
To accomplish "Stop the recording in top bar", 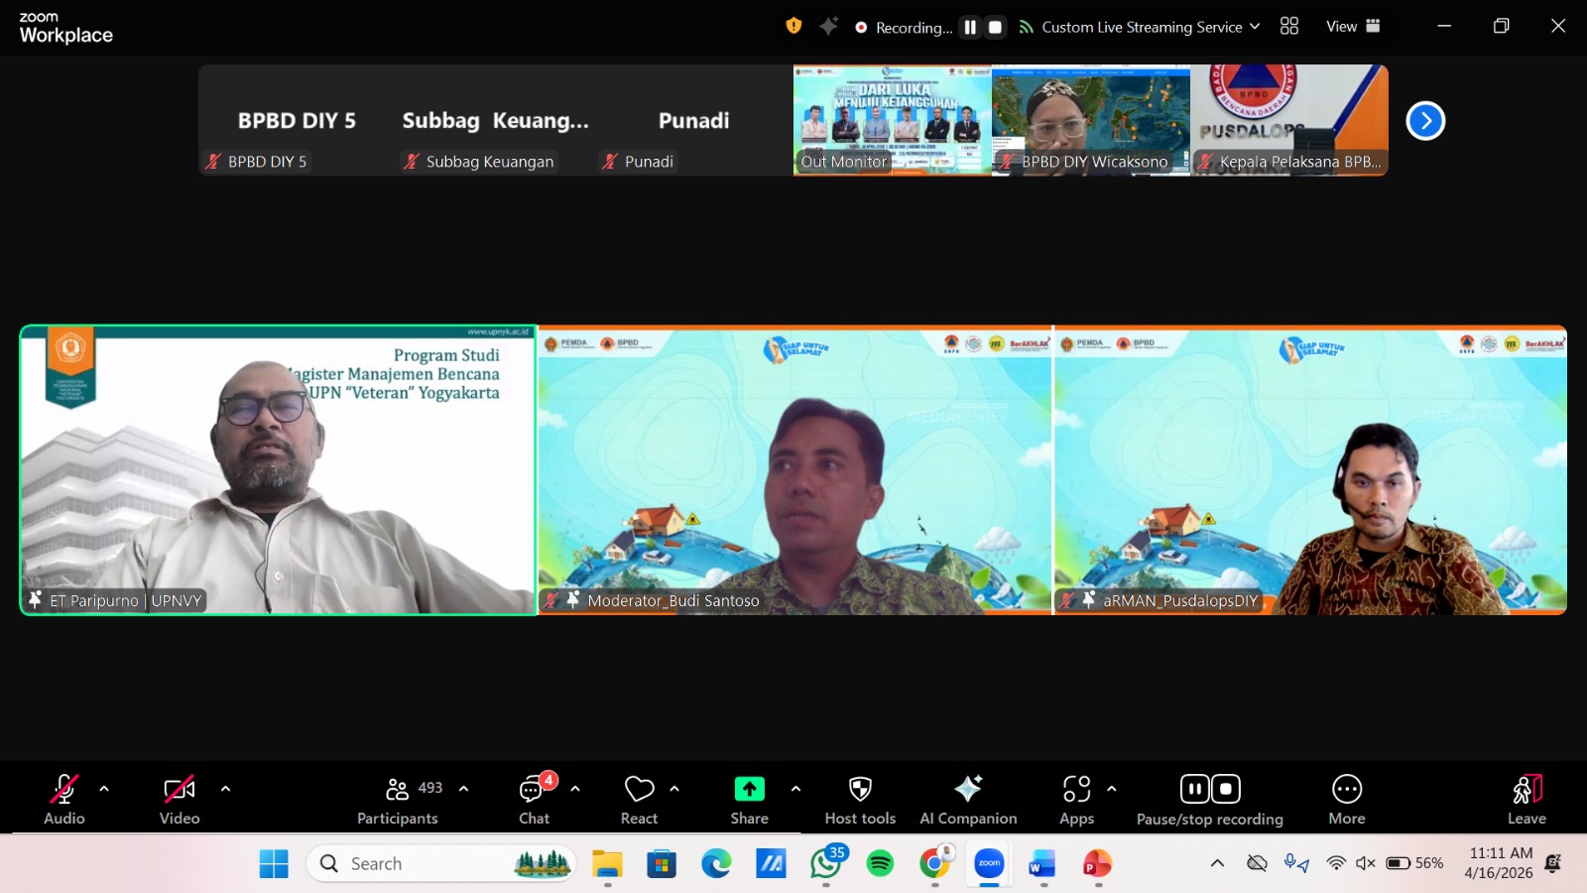I will point(995,27).
